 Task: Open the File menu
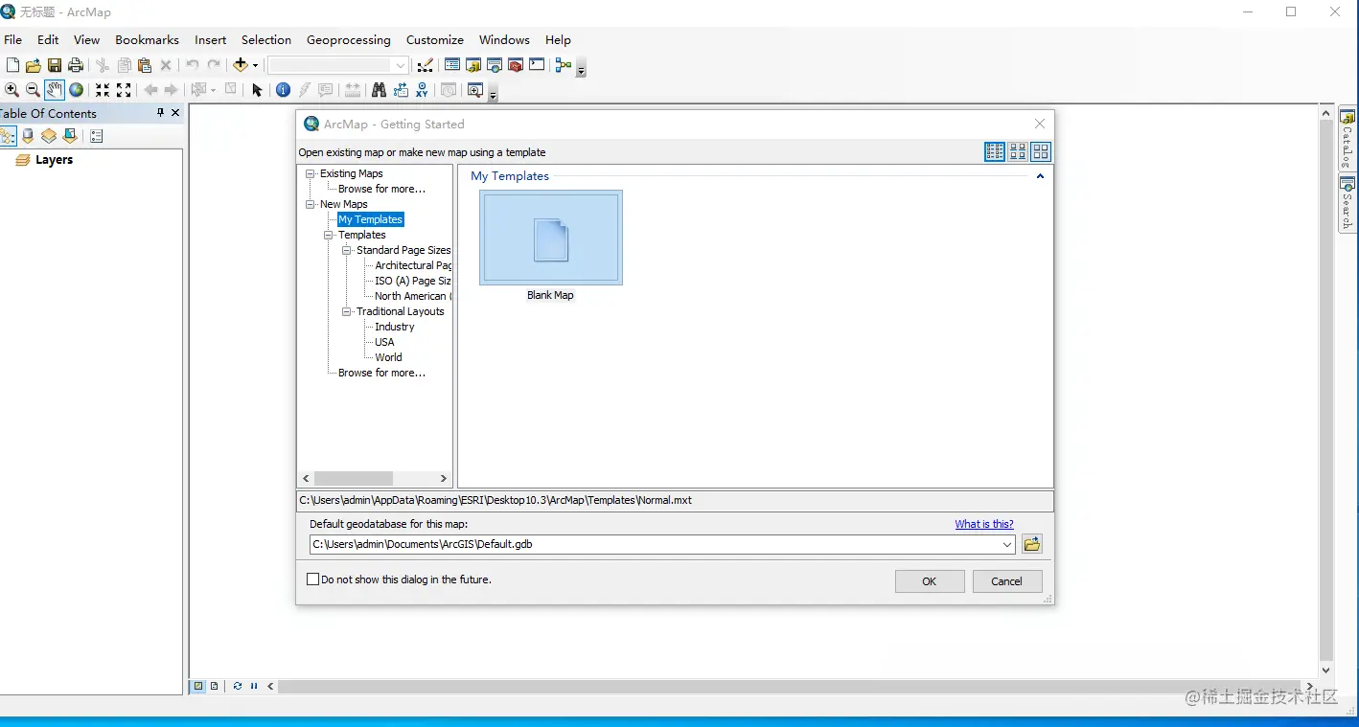click(13, 40)
